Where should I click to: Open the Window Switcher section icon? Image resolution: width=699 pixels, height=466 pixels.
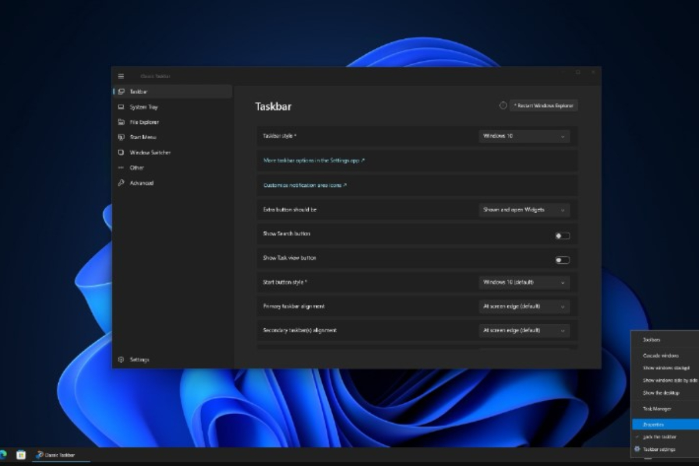[121, 153]
